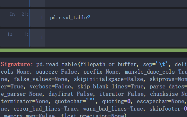The height and width of the screenshot is (117, 187).
Task: Click the empty code cell input area
Action: (116, 38)
